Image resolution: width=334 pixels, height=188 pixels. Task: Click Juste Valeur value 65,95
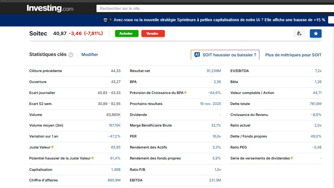(116, 147)
